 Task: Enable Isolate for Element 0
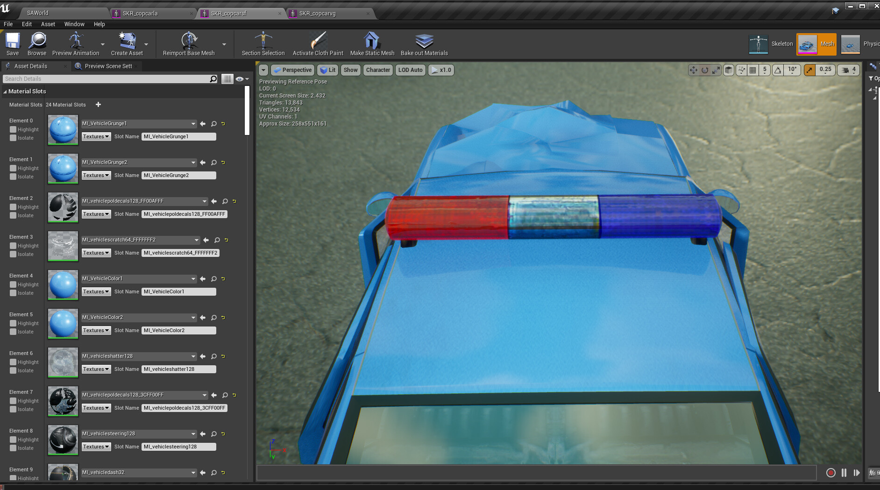tap(13, 138)
